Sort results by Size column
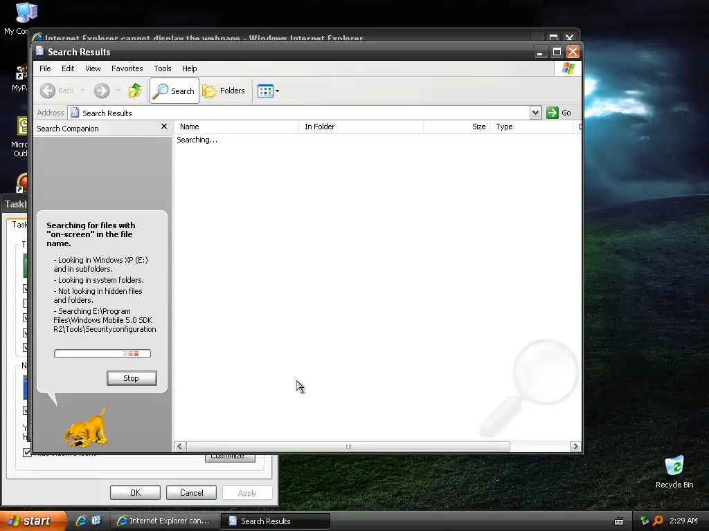The height and width of the screenshot is (531, 709). [x=457, y=127]
